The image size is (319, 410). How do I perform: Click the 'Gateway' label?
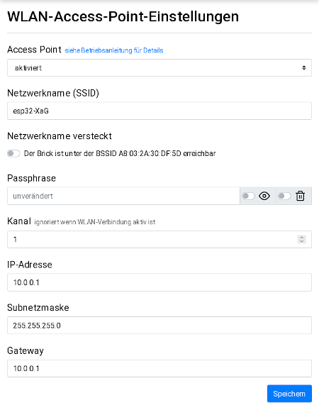tap(26, 350)
